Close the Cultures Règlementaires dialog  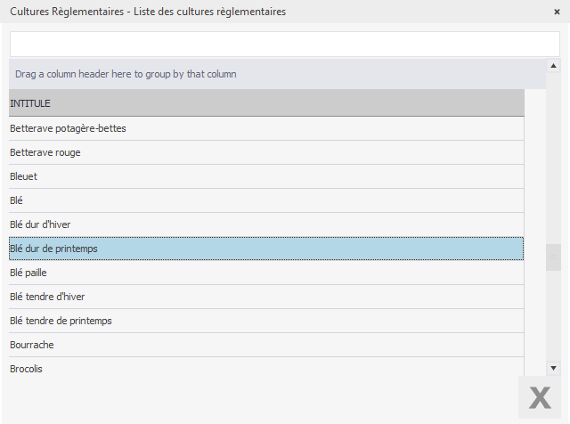tap(557, 12)
